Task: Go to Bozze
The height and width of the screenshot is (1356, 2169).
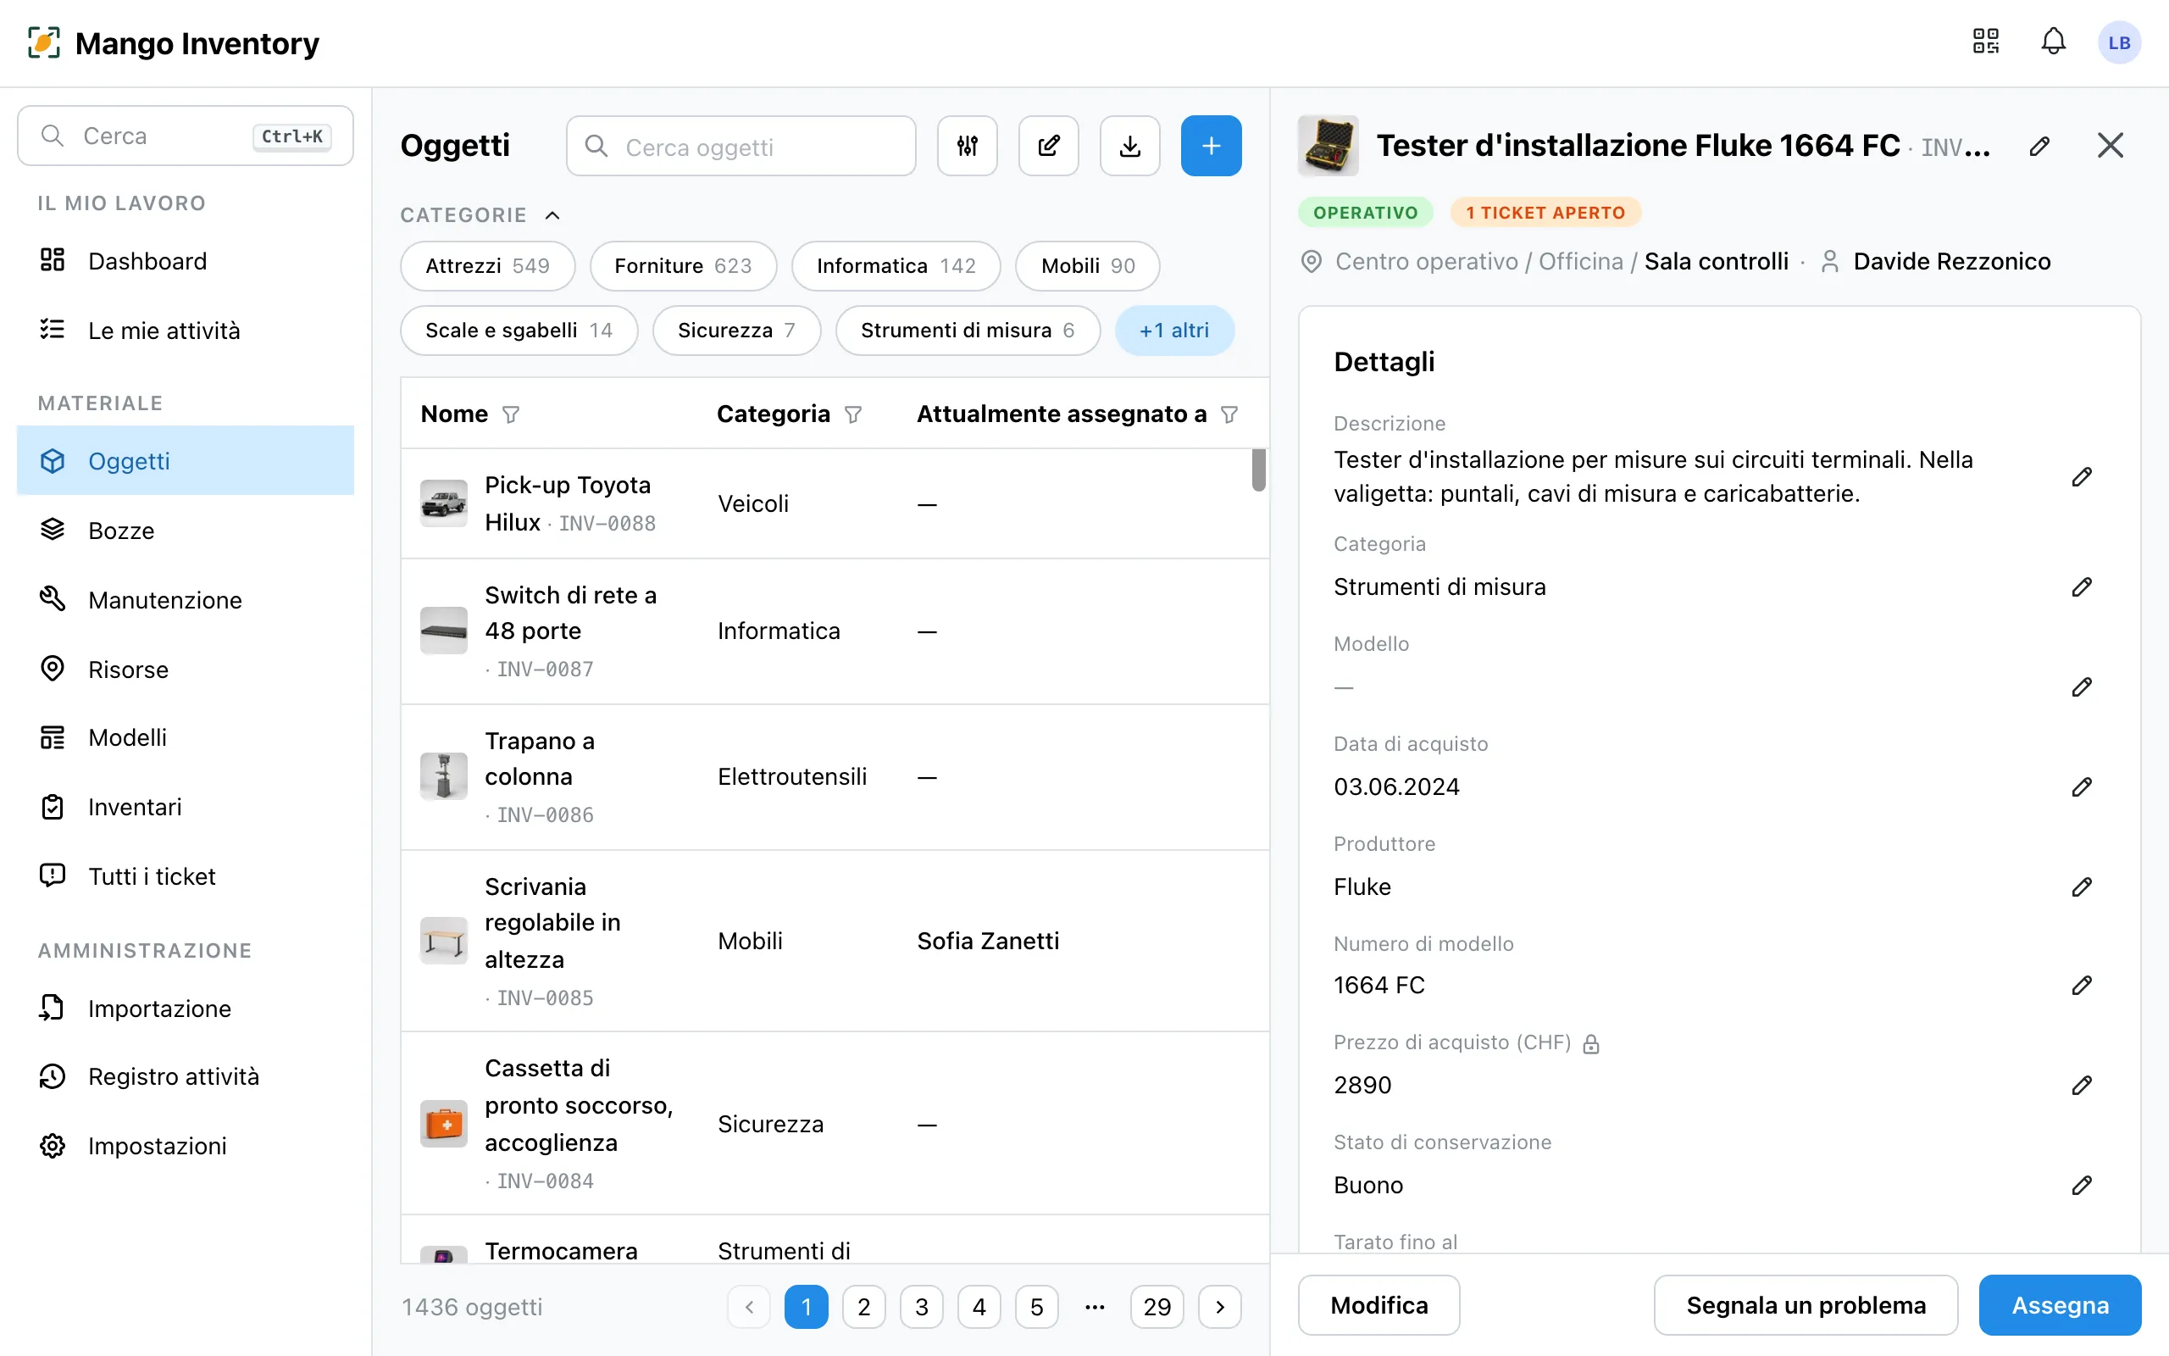Action: click(x=186, y=530)
